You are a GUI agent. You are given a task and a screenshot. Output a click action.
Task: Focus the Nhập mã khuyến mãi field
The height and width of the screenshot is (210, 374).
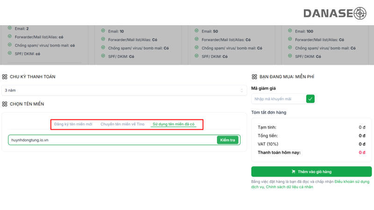(x=278, y=98)
